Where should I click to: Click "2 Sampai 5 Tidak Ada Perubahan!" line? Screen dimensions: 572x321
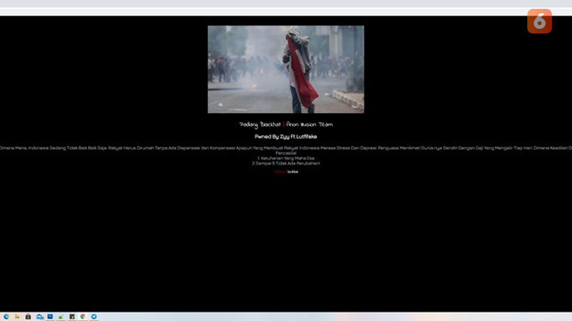pyautogui.click(x=286, y=164)
